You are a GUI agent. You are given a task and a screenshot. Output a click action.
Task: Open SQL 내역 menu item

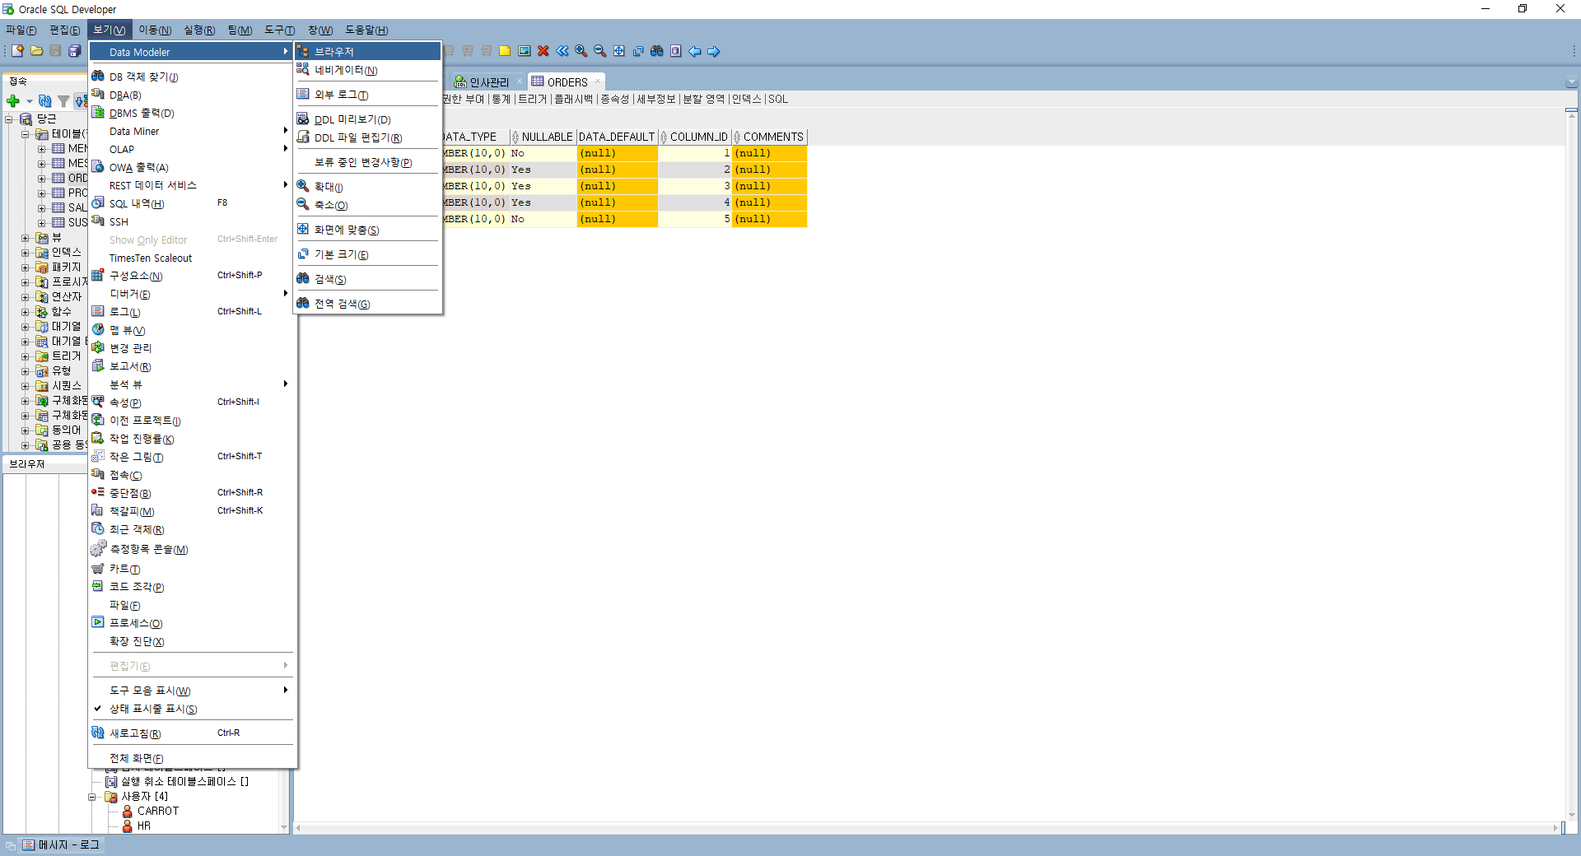191,203
